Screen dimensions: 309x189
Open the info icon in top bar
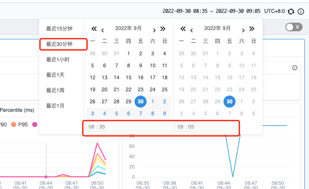(301, 12)
